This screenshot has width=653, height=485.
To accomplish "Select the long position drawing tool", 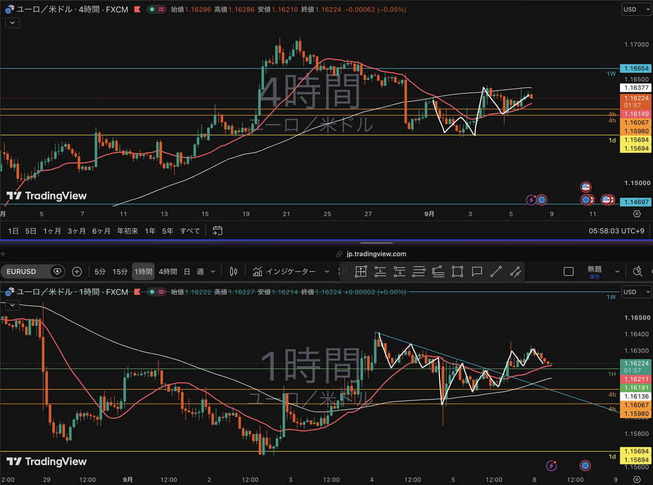I will [x=380, y=272].
